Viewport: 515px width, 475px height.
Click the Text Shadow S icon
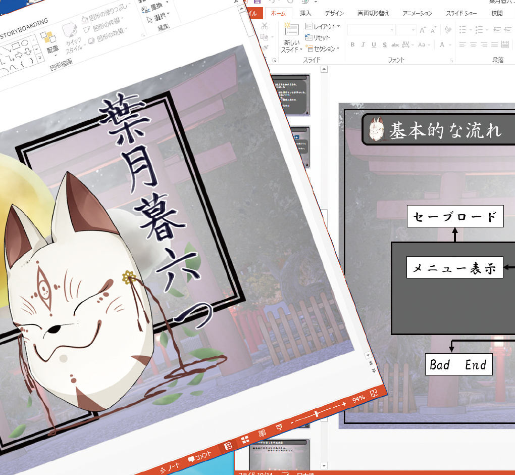tap(385, 44)
